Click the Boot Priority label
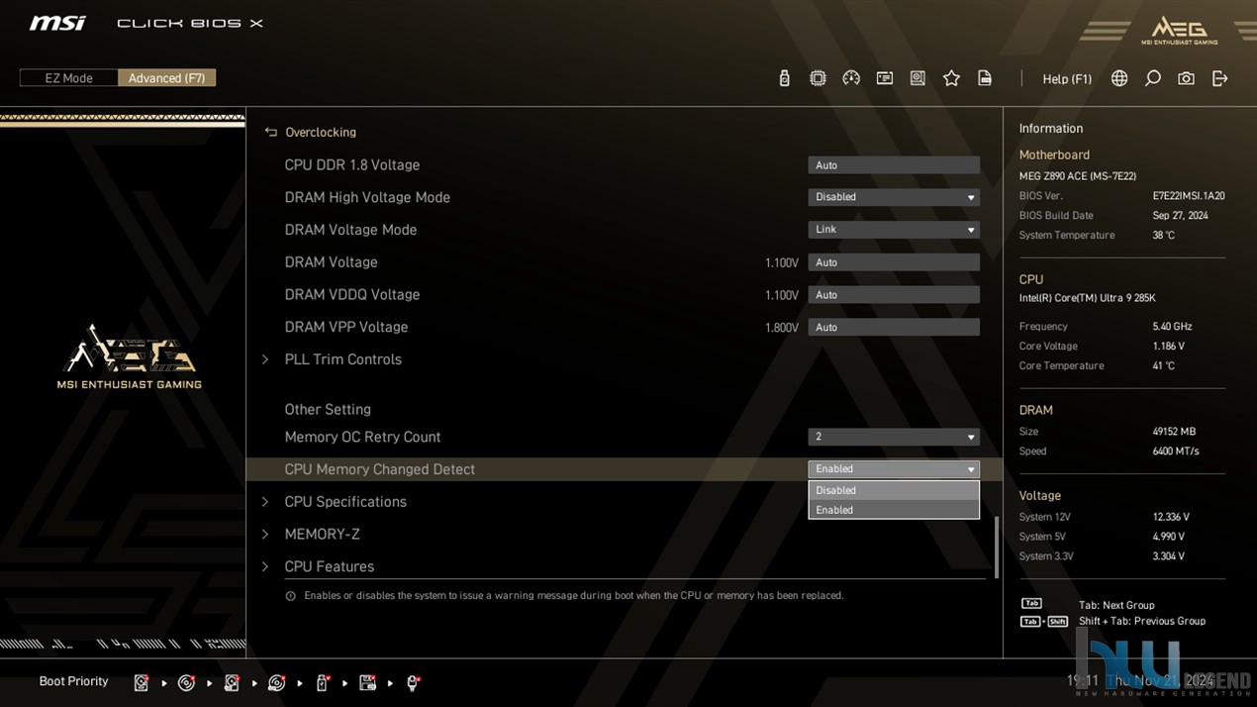Viewport: 1257px width, 707px height. click(73, 681)
